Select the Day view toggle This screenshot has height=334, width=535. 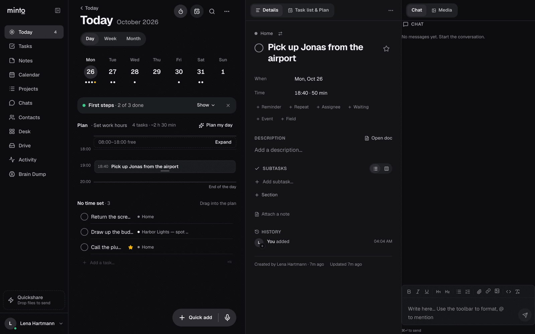[x=90, y=39]
